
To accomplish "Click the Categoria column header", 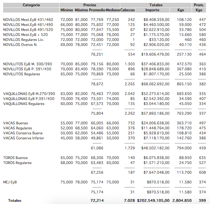I will [x=31, y=5].
